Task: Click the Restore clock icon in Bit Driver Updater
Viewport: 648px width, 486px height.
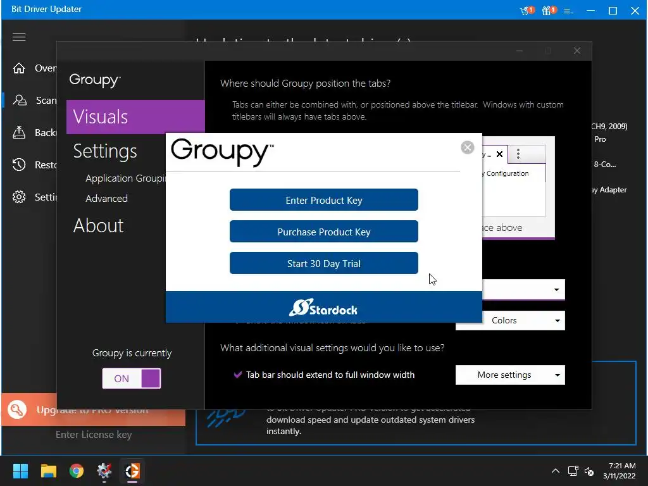Action: tap(19, 165)
